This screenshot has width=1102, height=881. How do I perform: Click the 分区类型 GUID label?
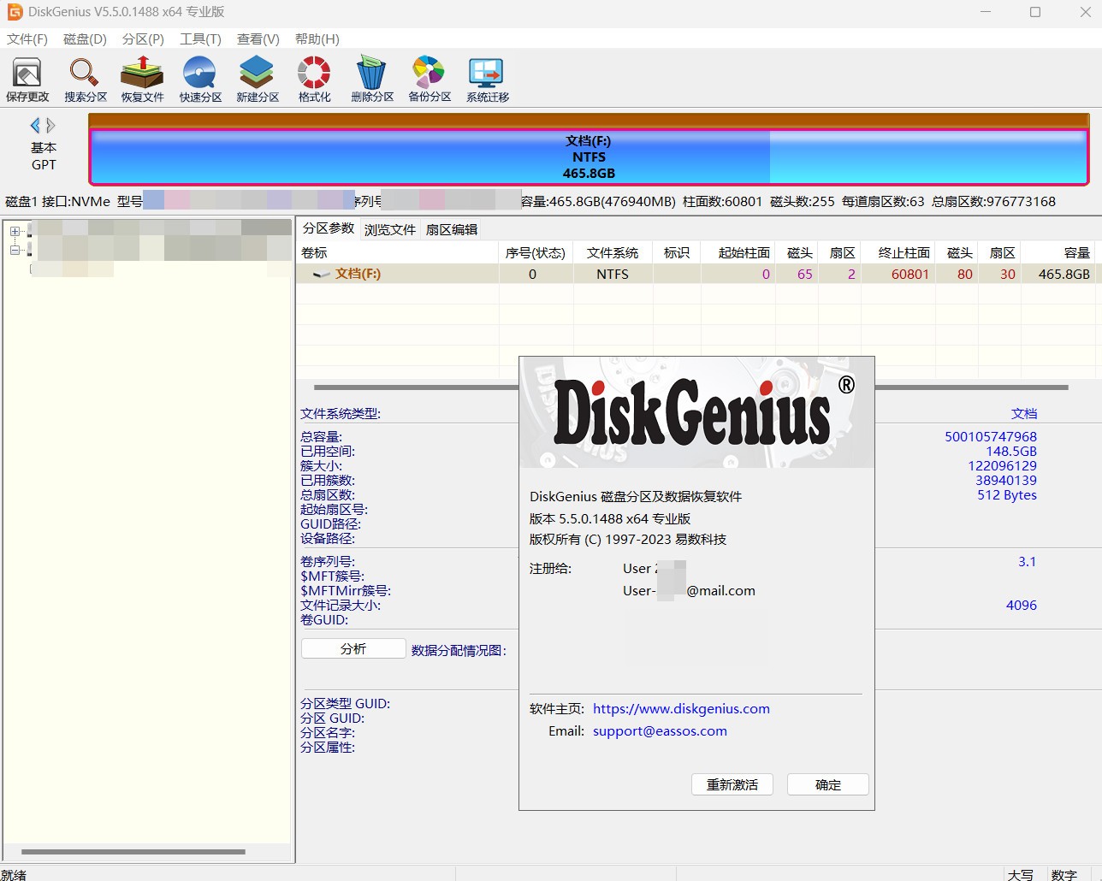point(346,703)
